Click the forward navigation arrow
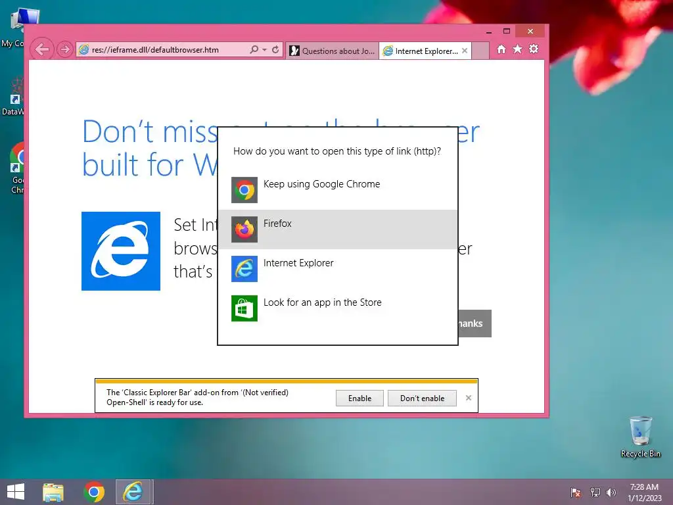673x505 pixels. click(x=65, y=49)
